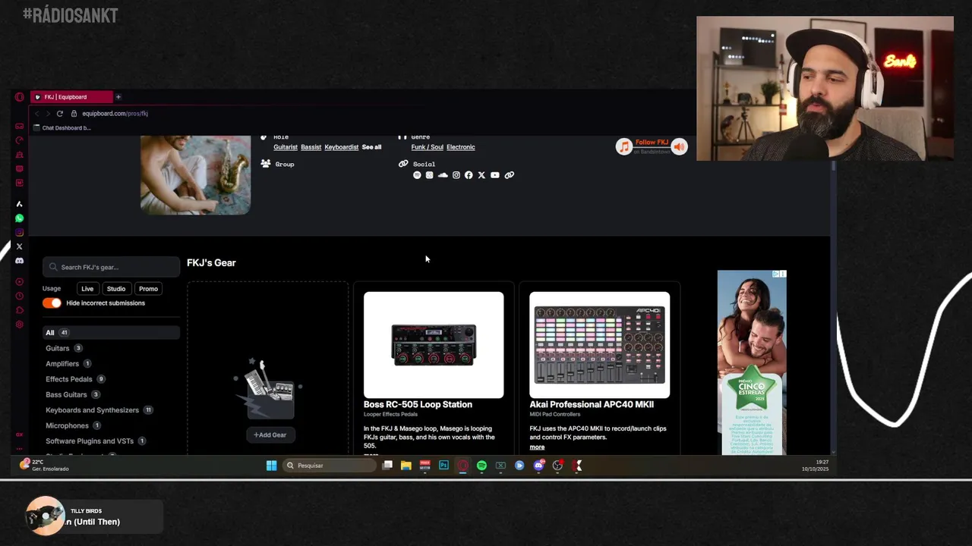Open the Opera menu logo
The height and width of the screenshot is (546, 972).
(19, 97)
